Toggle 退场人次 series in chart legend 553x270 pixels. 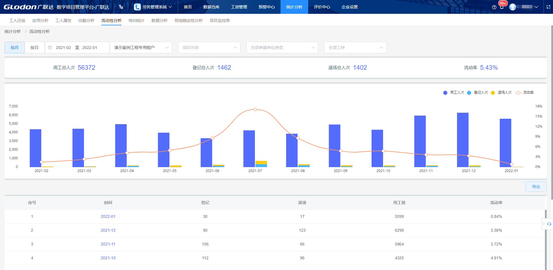(501, 92)
